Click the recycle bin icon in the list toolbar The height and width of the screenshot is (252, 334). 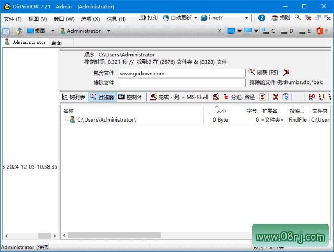286,97
